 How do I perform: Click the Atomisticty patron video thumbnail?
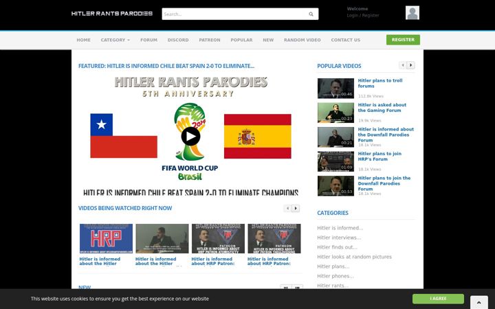point(218,239)
